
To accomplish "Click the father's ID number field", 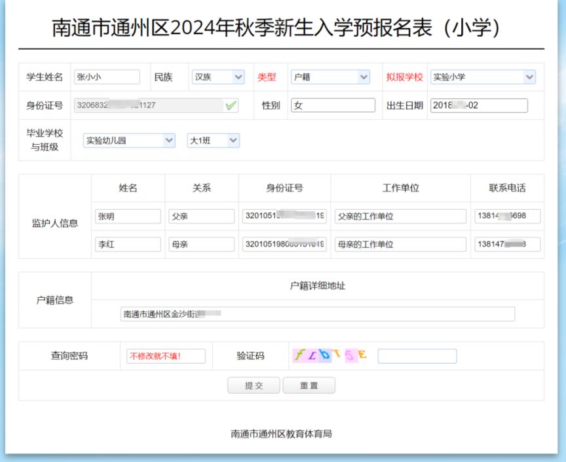I will (x=284, y=216).
